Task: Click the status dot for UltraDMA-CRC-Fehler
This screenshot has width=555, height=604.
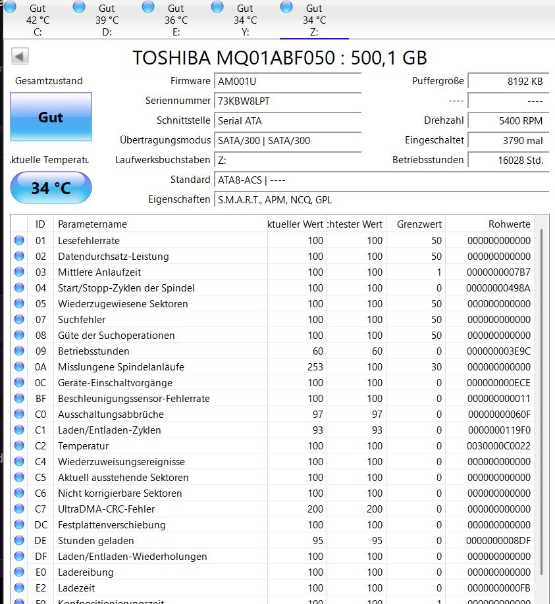Action: [x=19, y=509]
